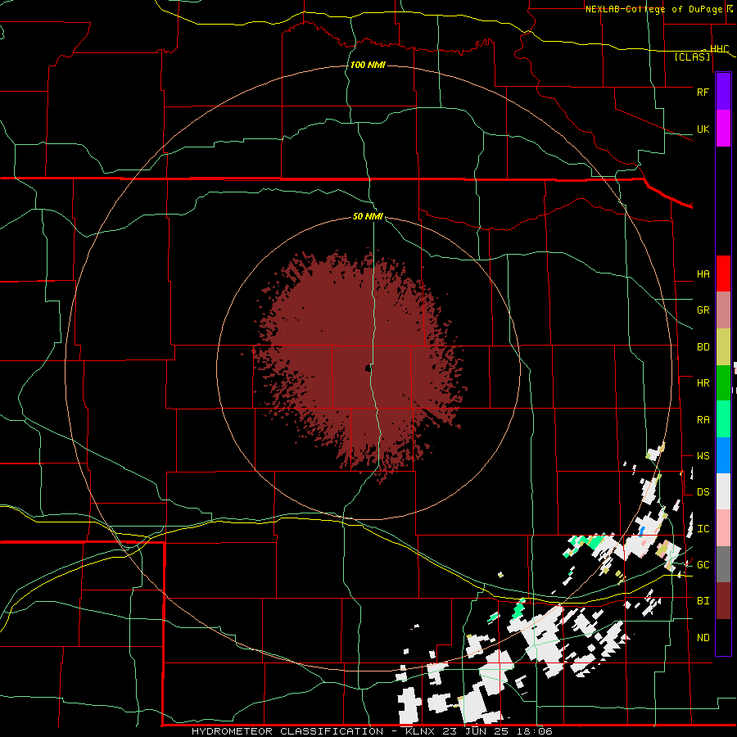
Task: Click the GC legend label
Action: point(703,565)
